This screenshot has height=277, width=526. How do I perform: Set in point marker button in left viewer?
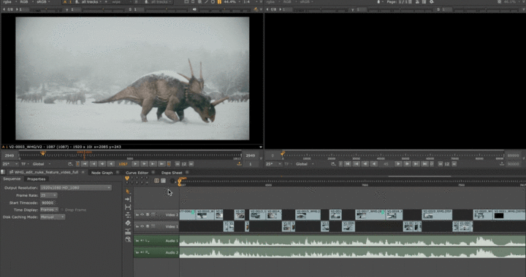(78, 164)
